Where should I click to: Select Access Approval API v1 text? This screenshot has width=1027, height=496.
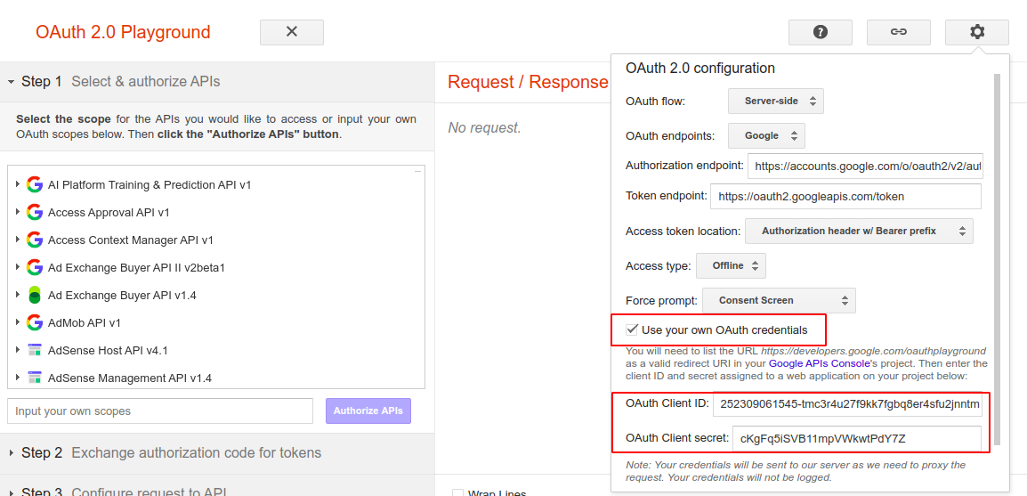(109, 212)
